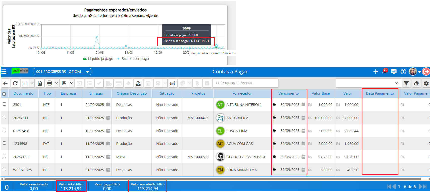Open help question mark icon
430x192 pixels.
pos(403,72)
